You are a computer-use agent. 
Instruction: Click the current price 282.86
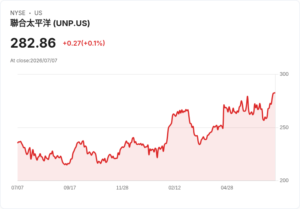[x=33, y=43]
